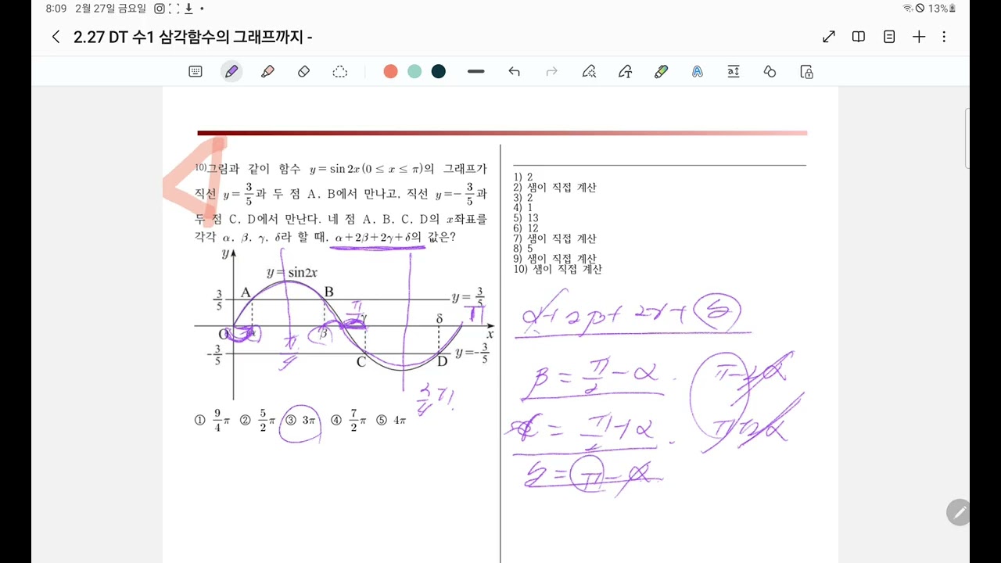Image resolution: width=1001 pixels, height=563 pixels.
Task: Click the download notification icon in status bar
Action: 188,9
